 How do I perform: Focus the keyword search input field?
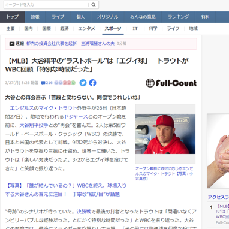coord(46,5)
